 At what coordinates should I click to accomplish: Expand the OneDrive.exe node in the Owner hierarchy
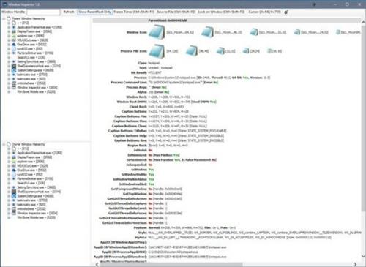(x=9, y=170)
